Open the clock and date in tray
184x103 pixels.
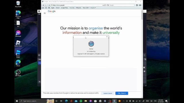[x=161, y=101]
